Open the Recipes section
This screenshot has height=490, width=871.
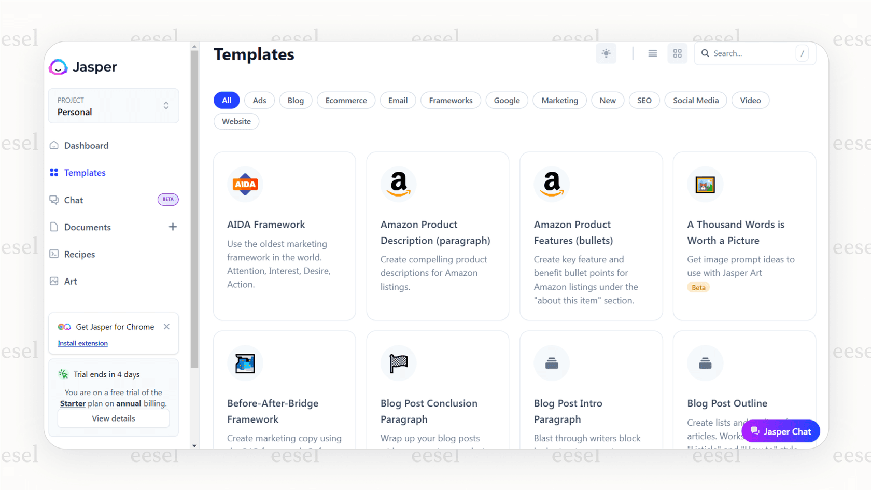79,254
